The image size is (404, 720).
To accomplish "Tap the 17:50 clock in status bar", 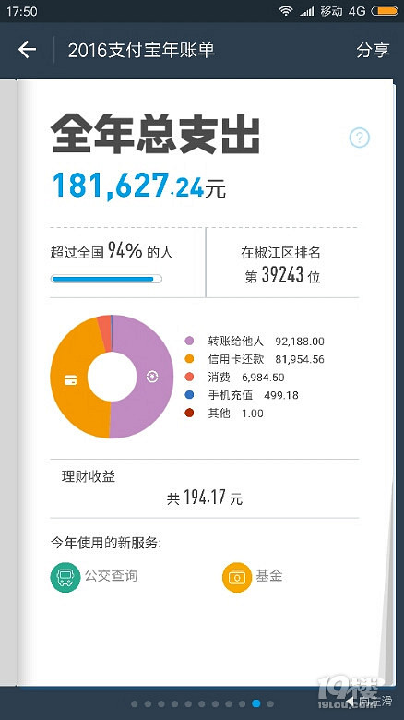I will point(21,11).
